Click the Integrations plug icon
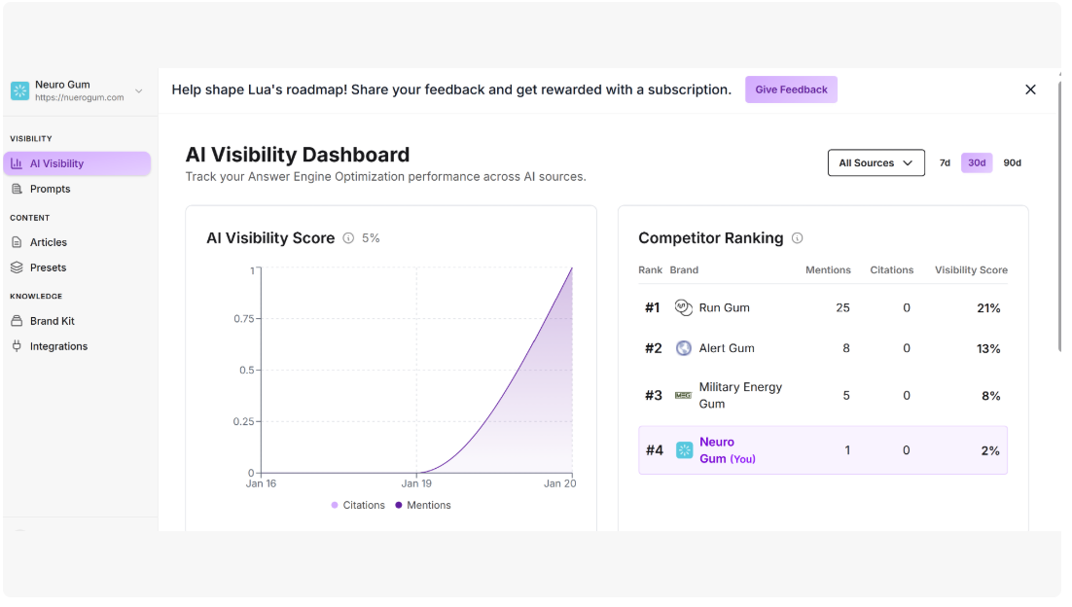1072x607 pixels. [17, 345]
